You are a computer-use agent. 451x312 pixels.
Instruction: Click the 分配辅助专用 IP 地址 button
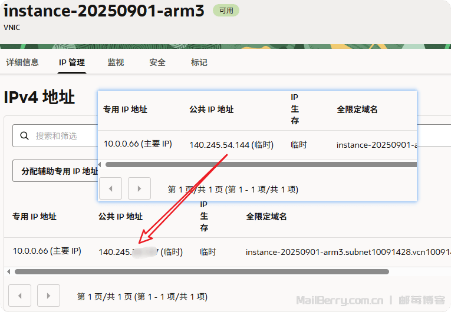click(55, 171)
